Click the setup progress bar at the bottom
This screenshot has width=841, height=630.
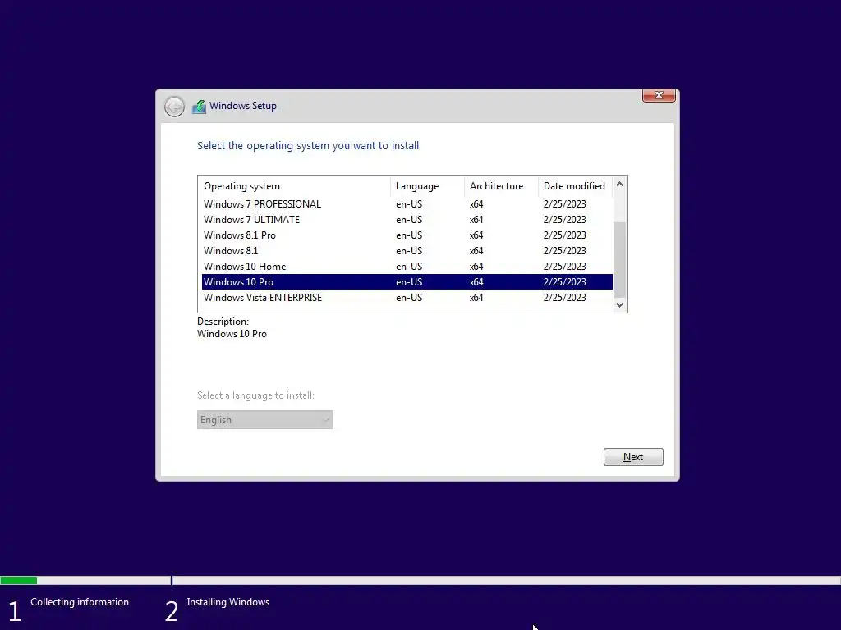click(x=420, y=580)
